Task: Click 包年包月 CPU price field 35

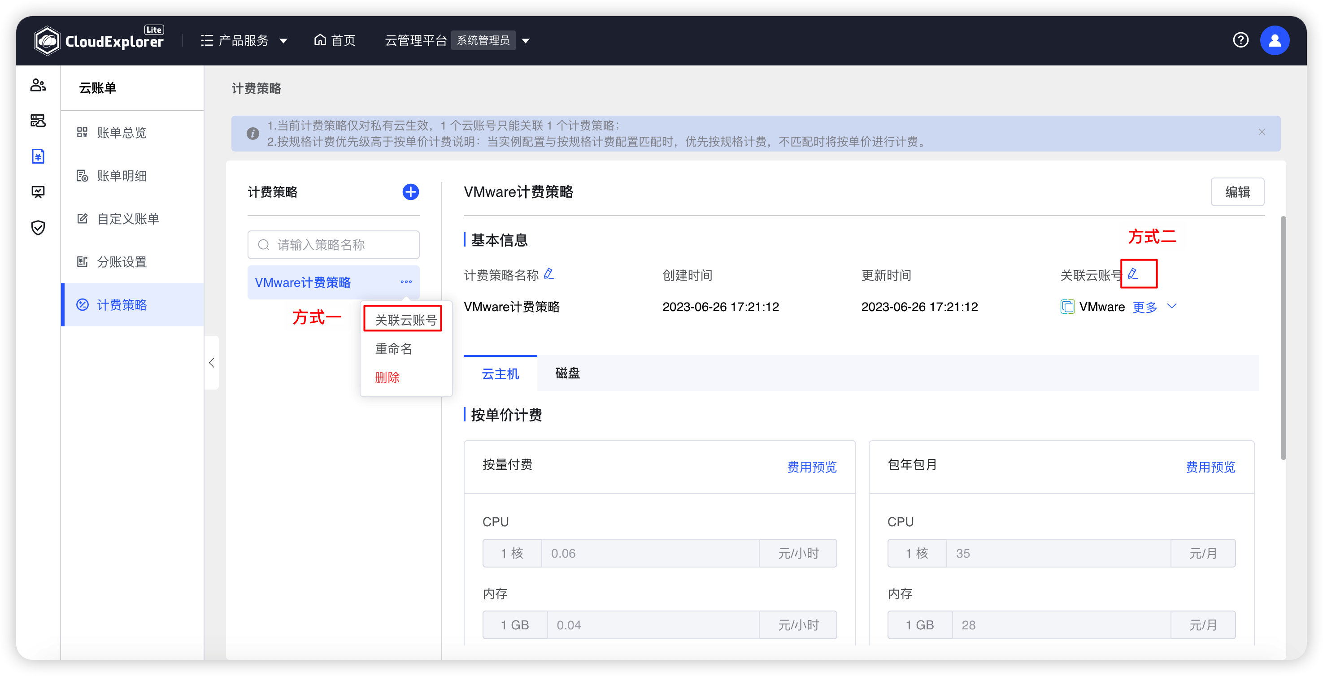Action: click(1058, 553)
